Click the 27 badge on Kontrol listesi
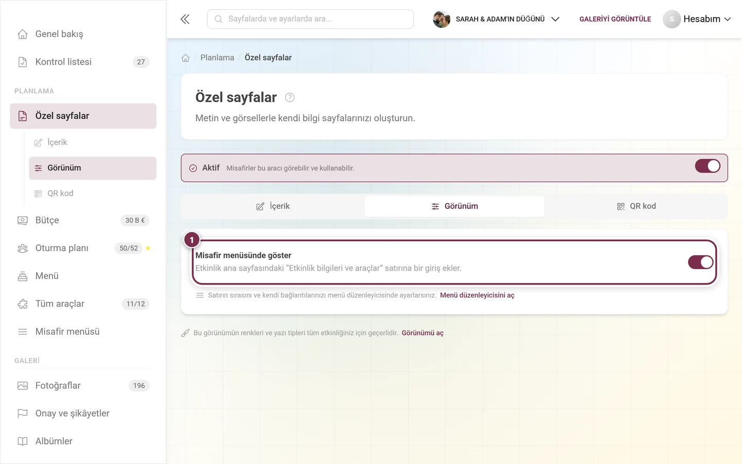Image resolution: width=742 pixels, height=464 pixels. click(141, 62)
